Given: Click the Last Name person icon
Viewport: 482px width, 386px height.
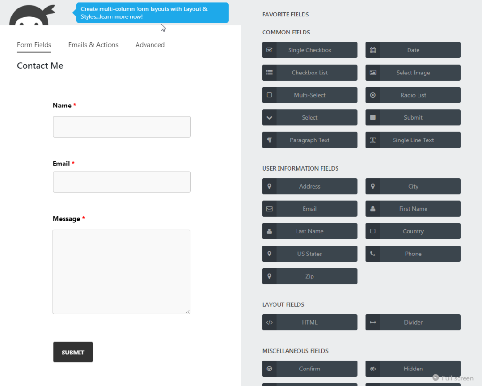Looking at the screenshot, I should [x=269, y=231].
